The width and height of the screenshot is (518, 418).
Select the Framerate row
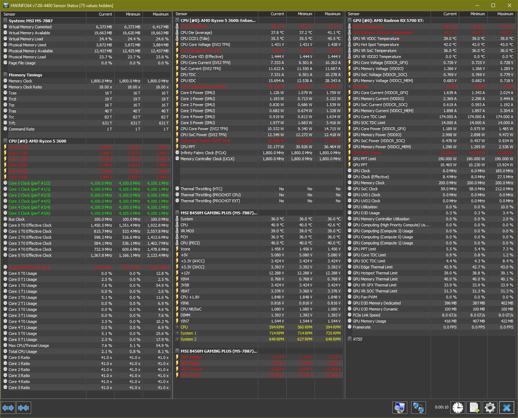431,327
